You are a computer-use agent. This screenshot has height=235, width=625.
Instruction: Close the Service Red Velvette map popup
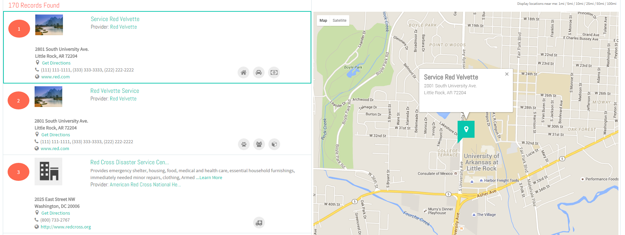point(507,74)
